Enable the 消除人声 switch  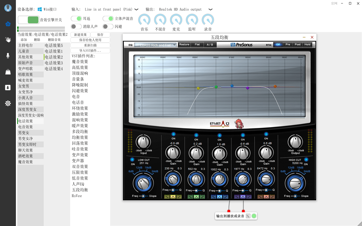[x=76, y=26]
